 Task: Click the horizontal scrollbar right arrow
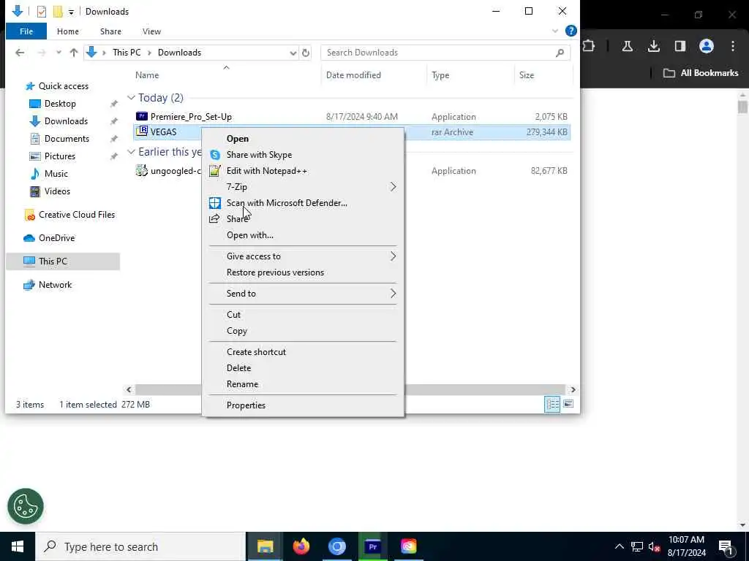pyautogui.click(x=573, y=390)
